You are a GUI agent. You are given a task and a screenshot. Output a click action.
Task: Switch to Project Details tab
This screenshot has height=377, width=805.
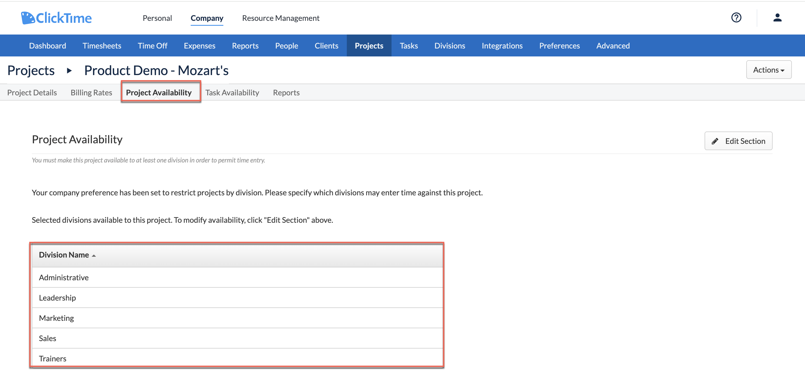coord(32,93)
